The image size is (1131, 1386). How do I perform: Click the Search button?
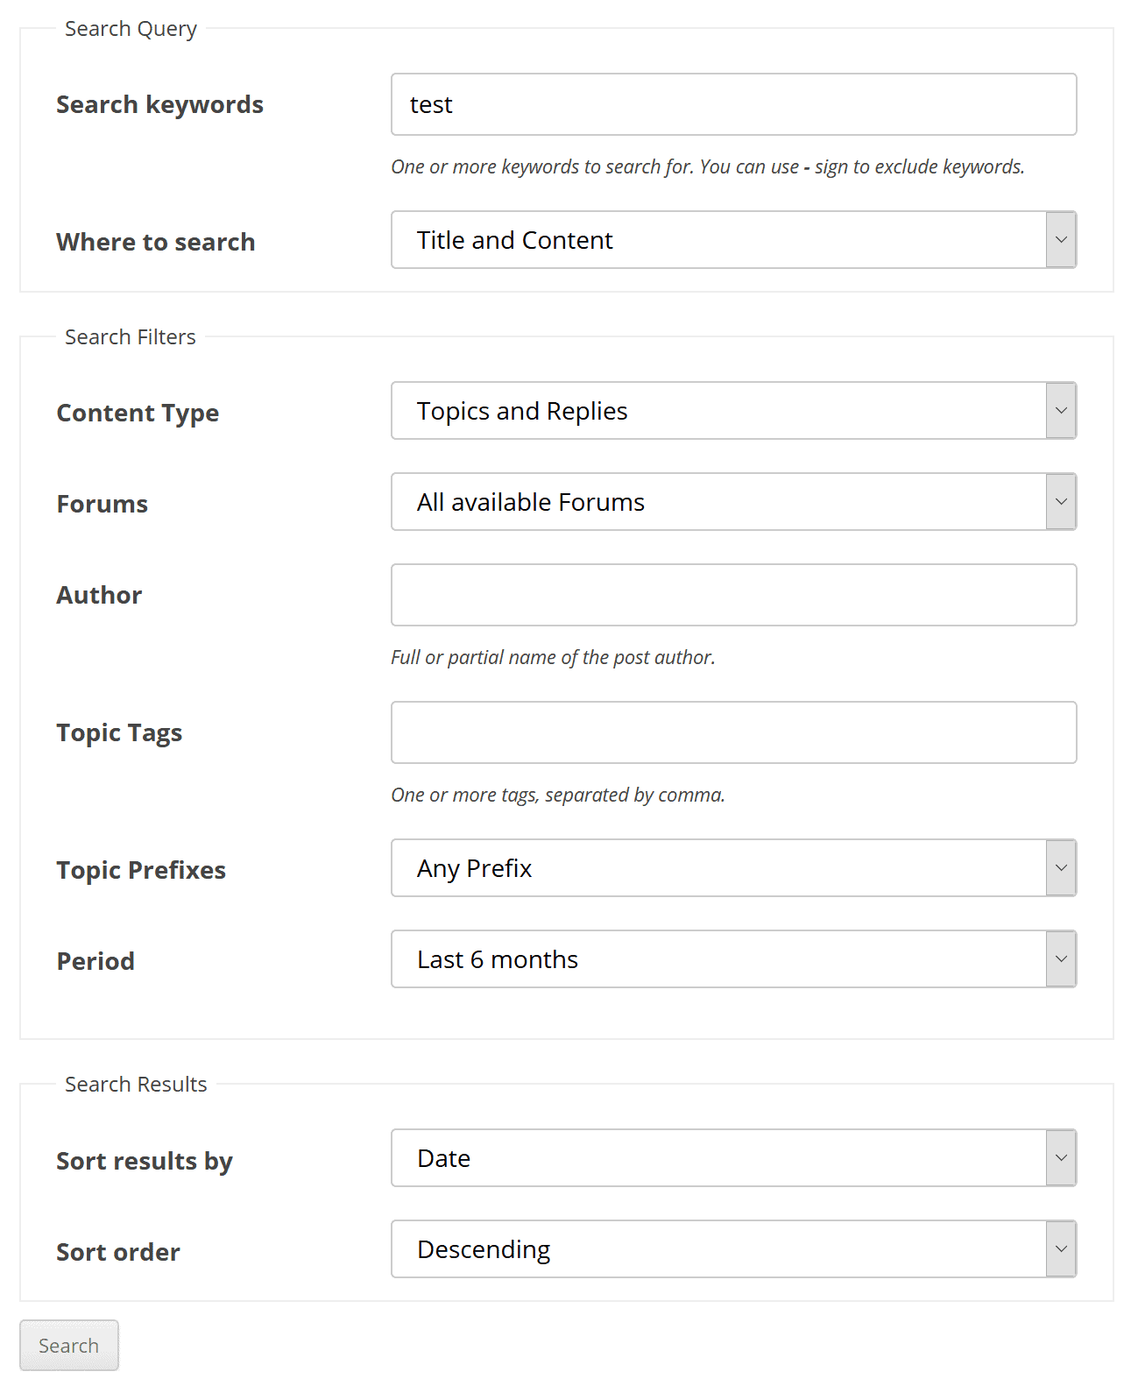click(x=69, y=1345)
